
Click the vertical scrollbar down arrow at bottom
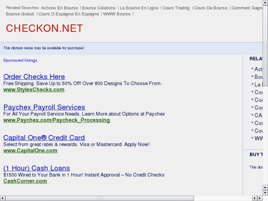[x=265, y=193]
